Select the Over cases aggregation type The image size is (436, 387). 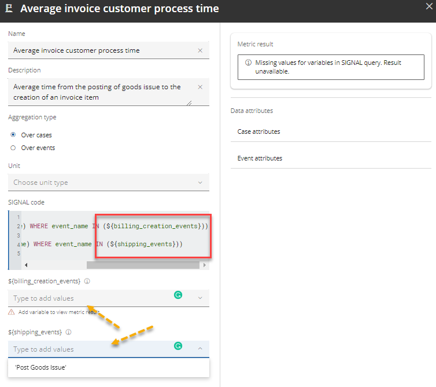pos(13,135)
